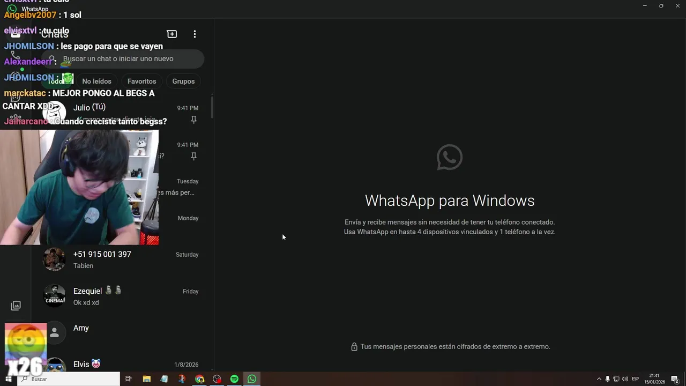Open the network tray icon
This screenshot has width=686, height=386.
tap(616, 379)
